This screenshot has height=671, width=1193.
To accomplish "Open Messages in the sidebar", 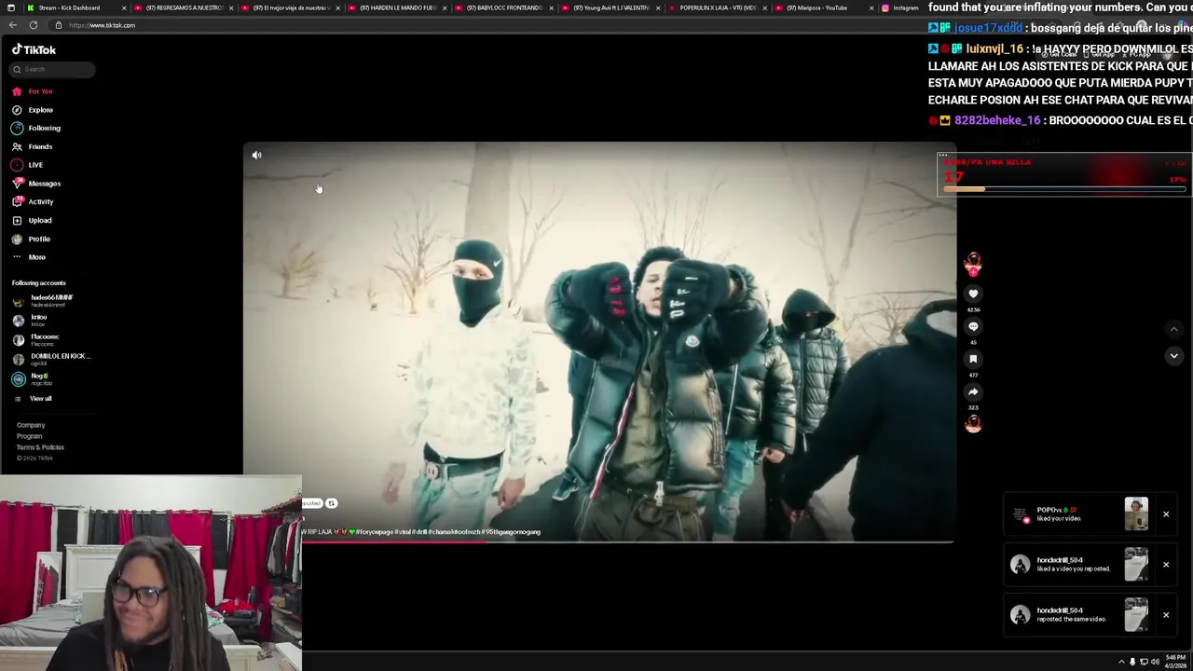I will (x=36, y=184).
